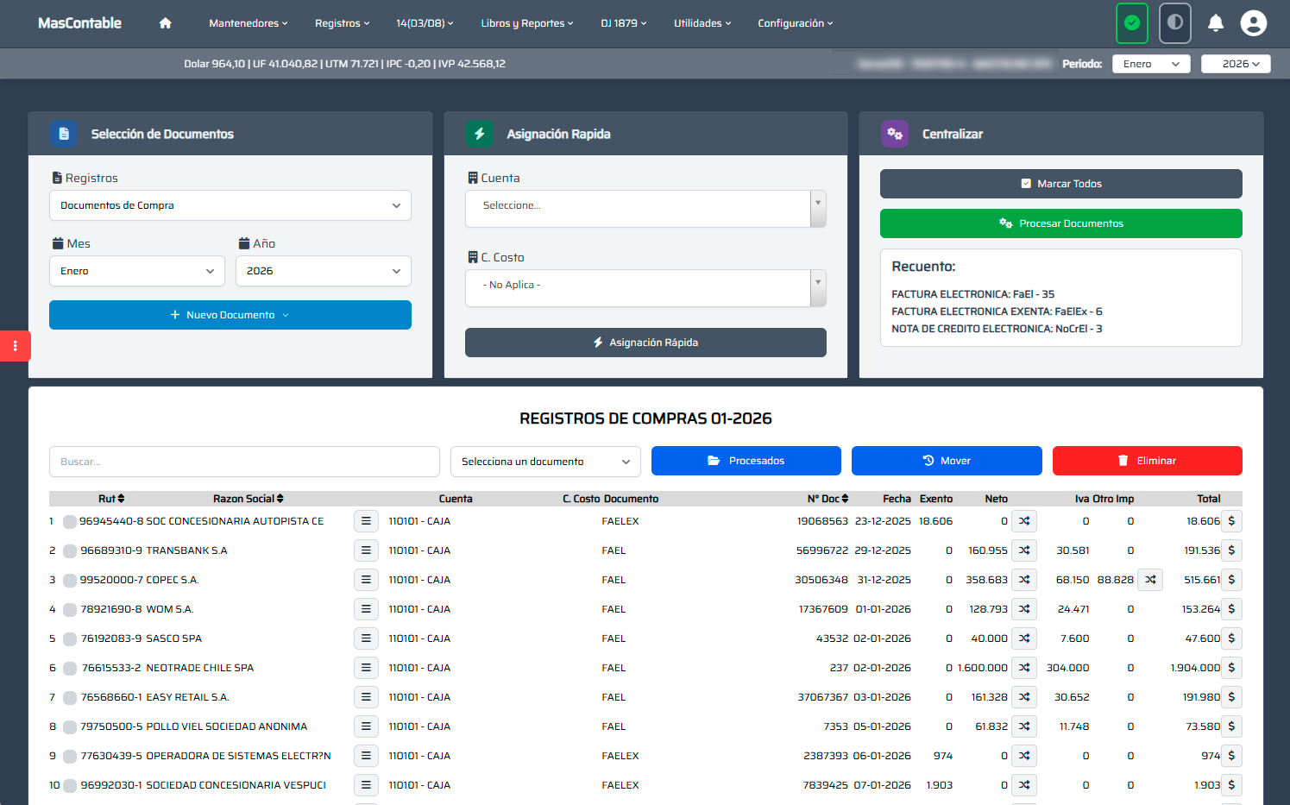This screenshot has width=1290, height=805.
Task: Select checkbox for TRANSBANK S.A row
Action: [70, 550]
